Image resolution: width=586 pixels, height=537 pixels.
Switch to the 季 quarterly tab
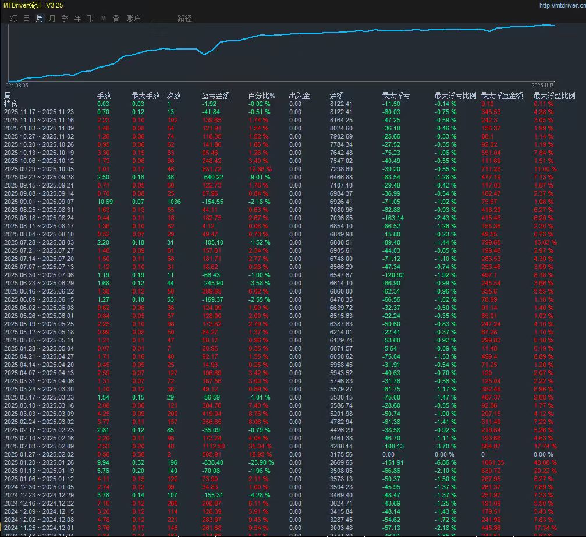65,18
